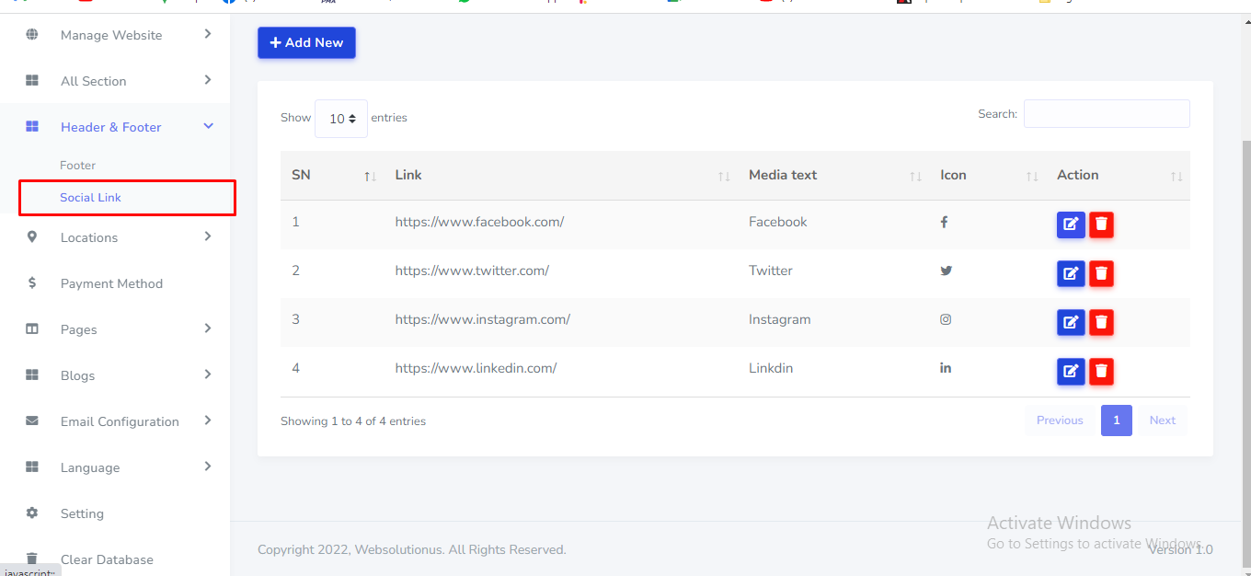Select Social Link in the sidebar
This screenshot has height=576, width=1251.
[x=91, y=198]
